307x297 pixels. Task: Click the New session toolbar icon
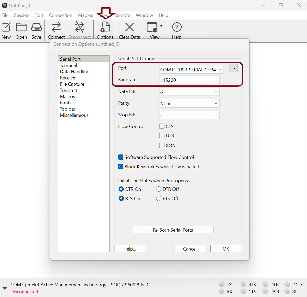[6, 27]
